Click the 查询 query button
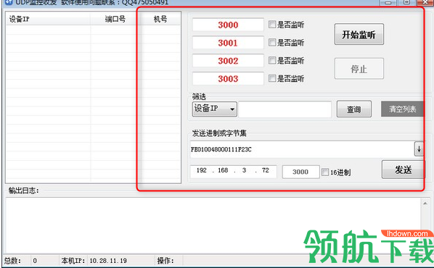This screenshot has width=434, height=268. point(354,109)
